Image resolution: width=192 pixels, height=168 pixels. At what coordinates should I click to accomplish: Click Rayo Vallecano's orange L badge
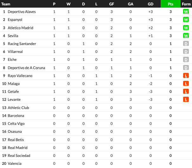[186, 76]
